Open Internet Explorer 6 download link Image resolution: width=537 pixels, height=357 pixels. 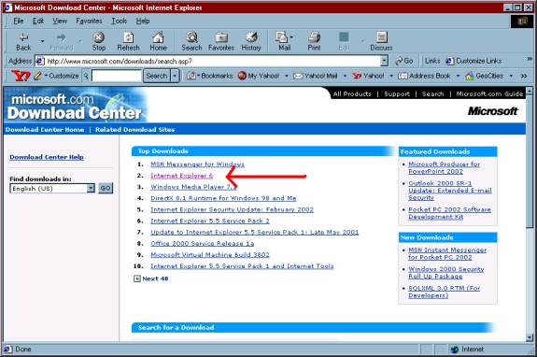[x=181, y=176]
